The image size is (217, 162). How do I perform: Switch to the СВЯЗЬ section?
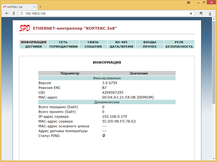(x=93, y=42)
